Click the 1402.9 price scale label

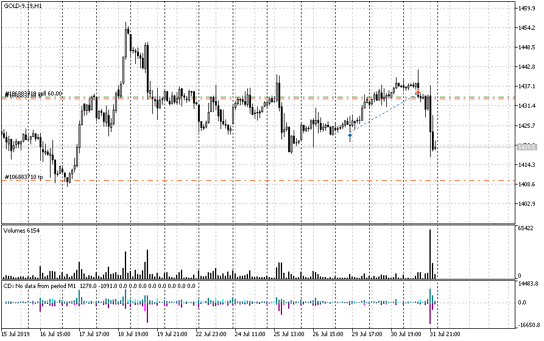pos(526,204)
